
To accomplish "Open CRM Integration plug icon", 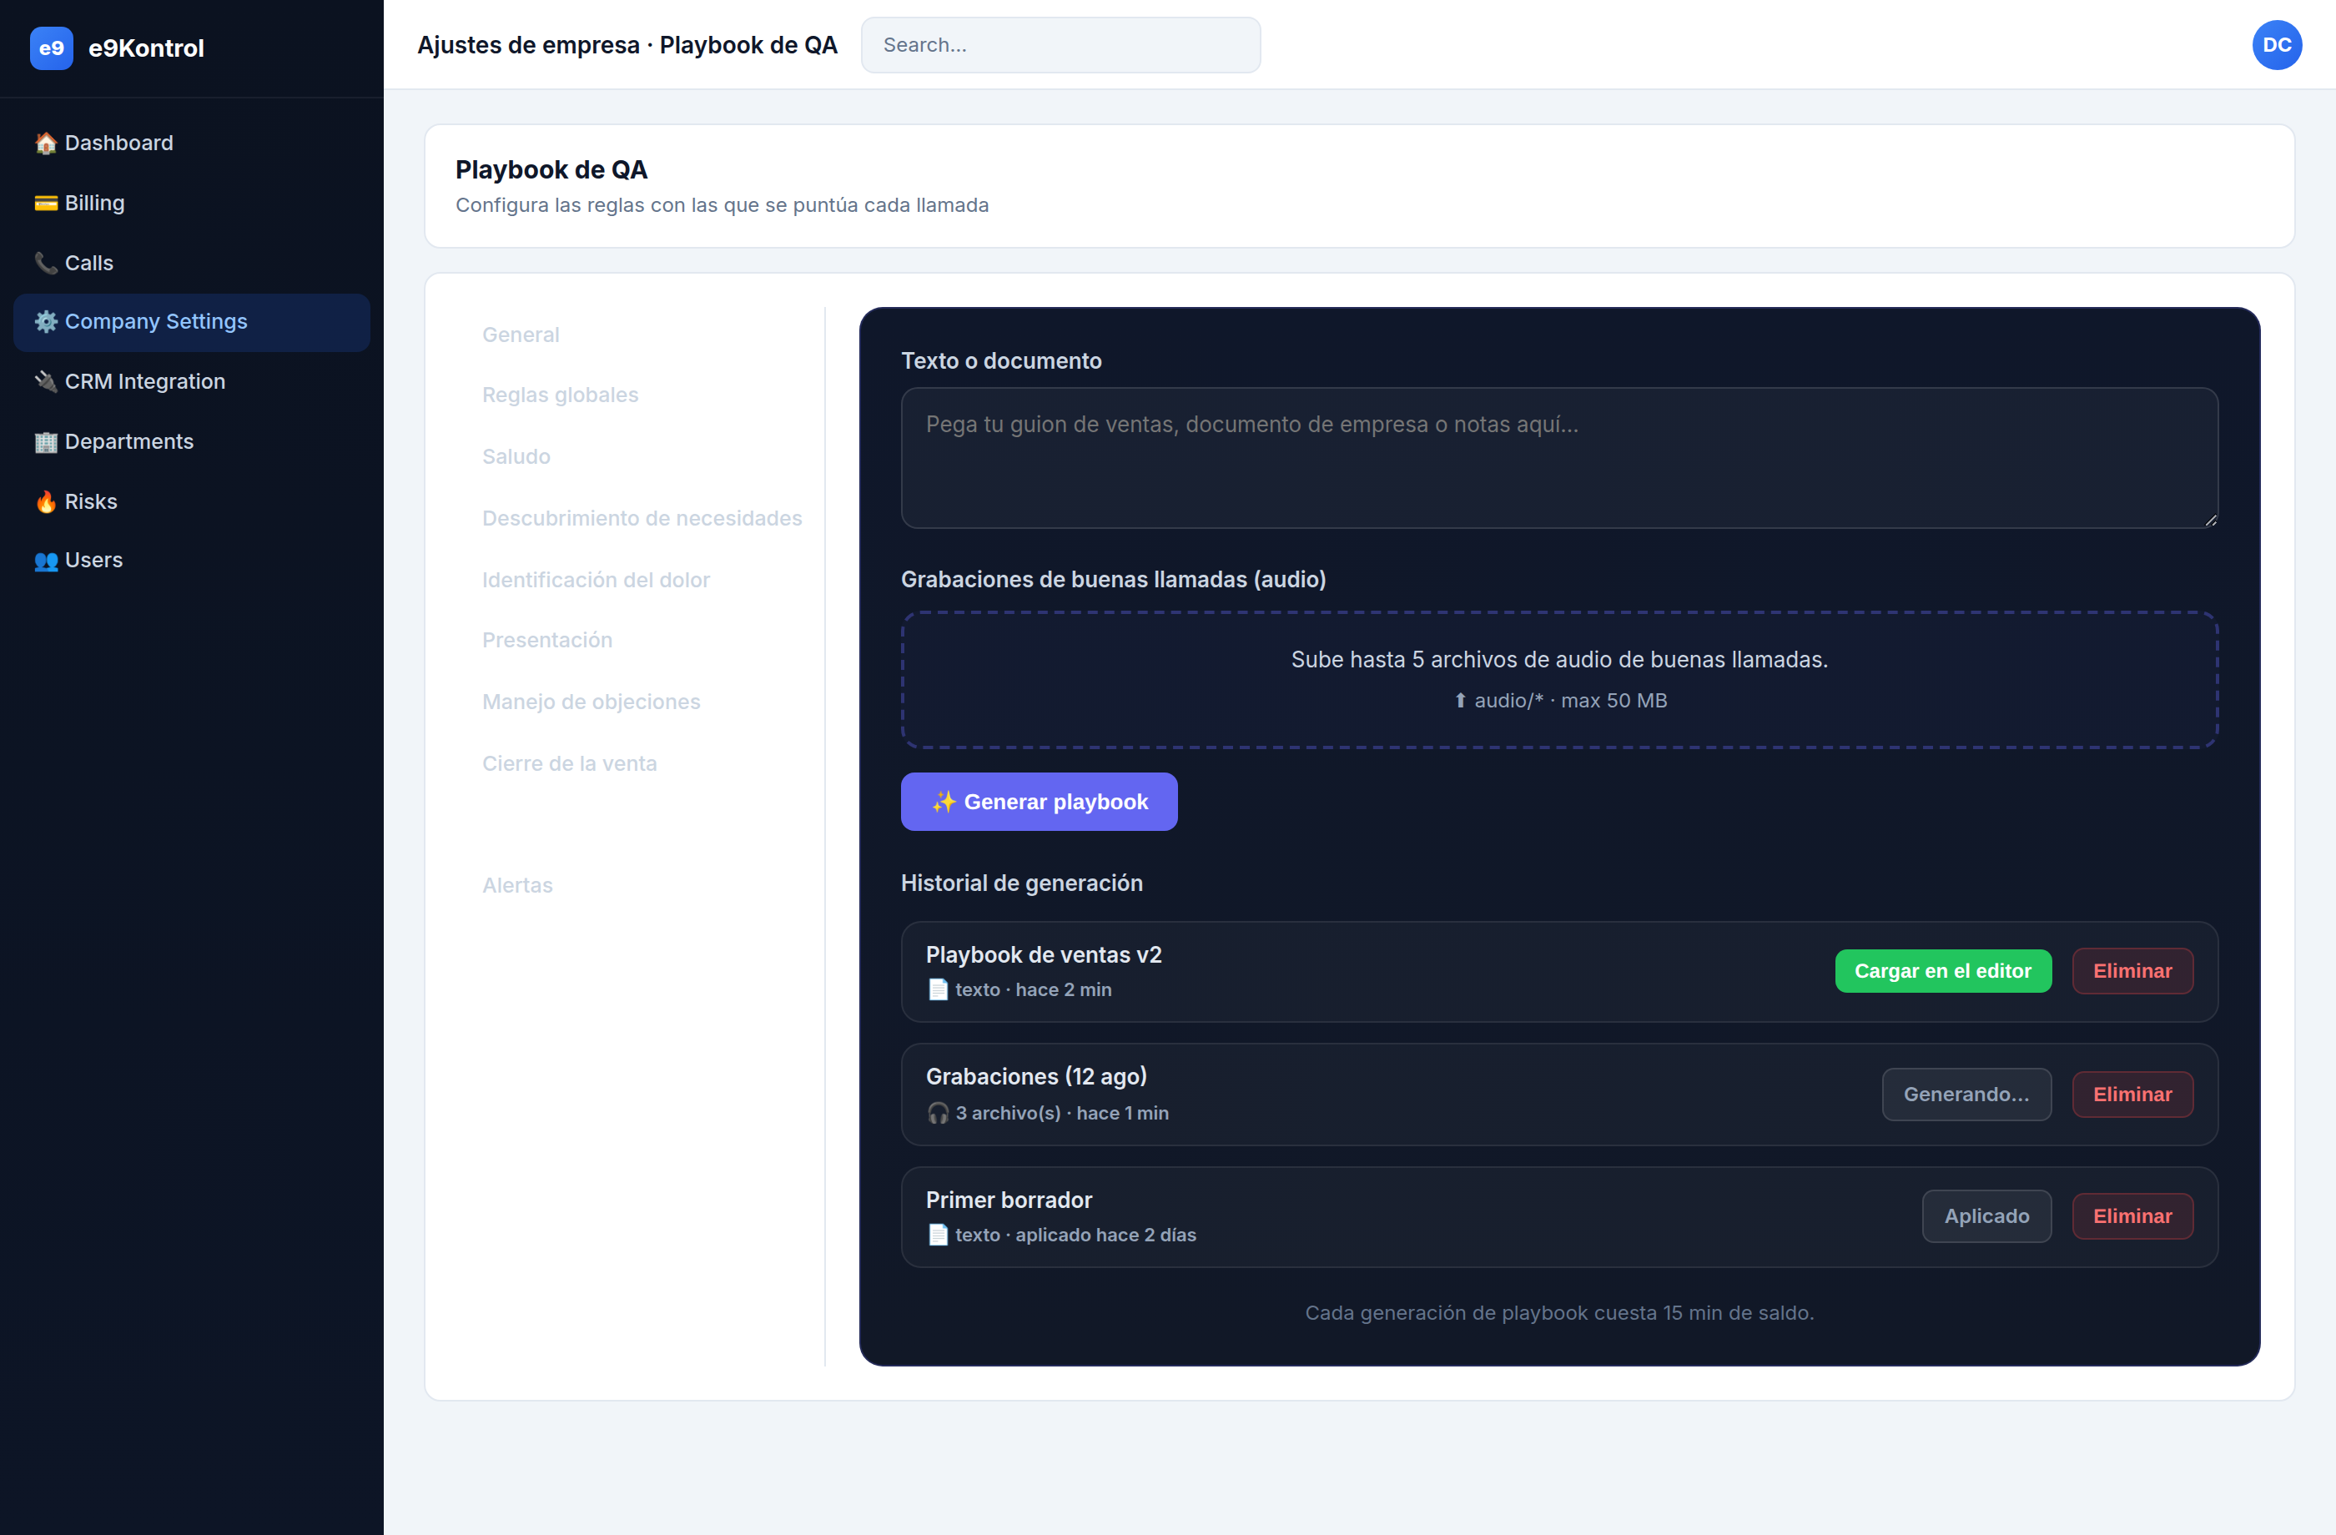I will [x=45, y=382].
